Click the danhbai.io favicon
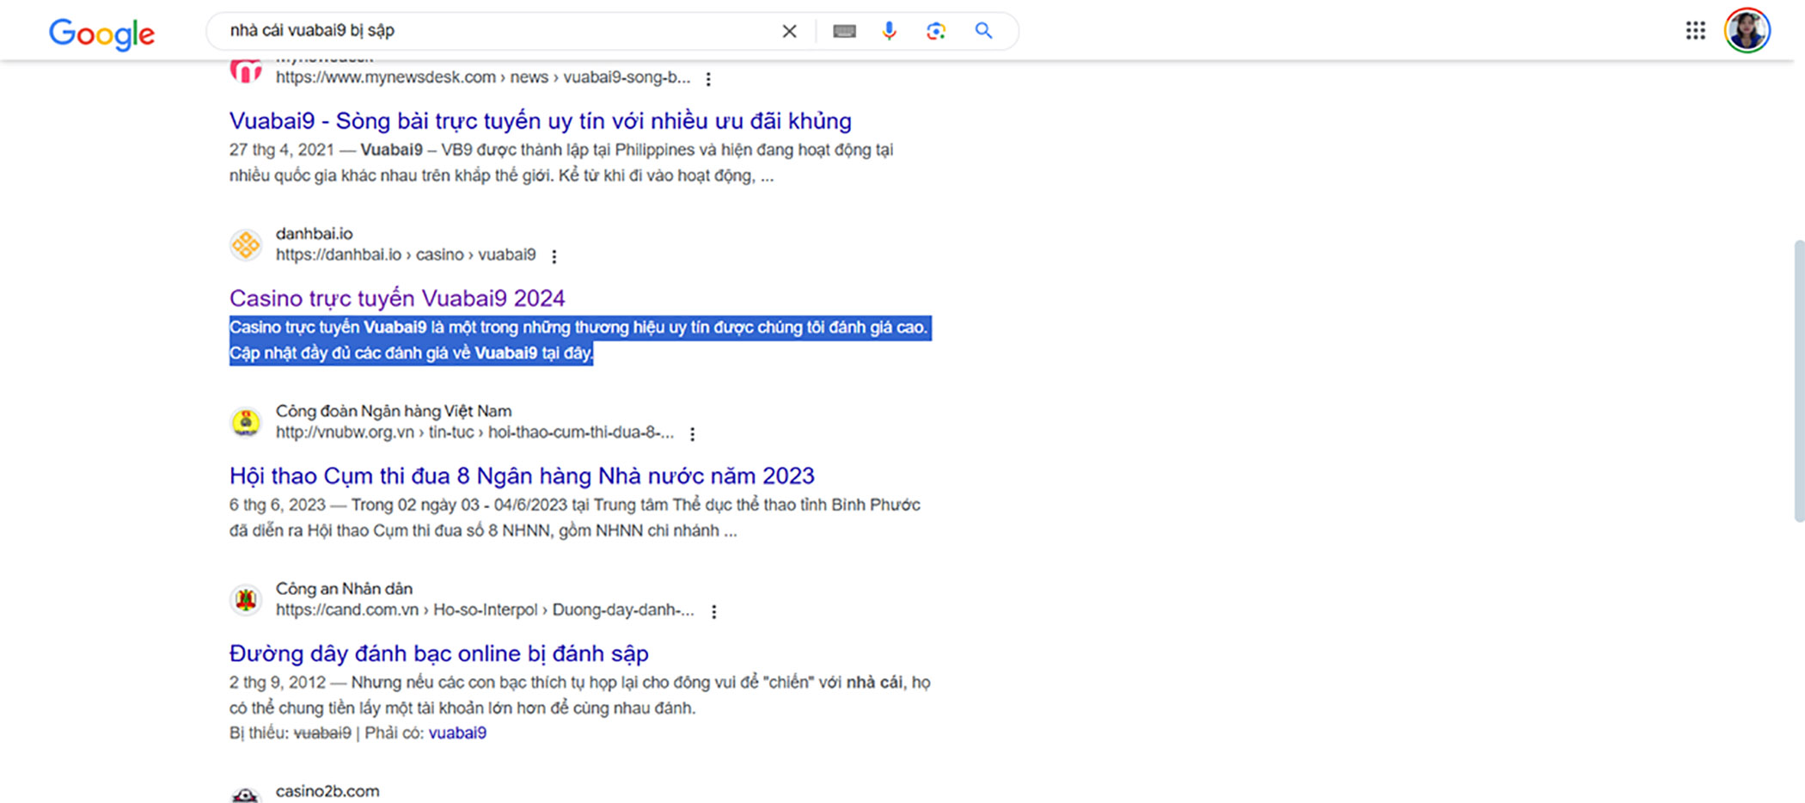1805x803 pixels. click(246, 245)
